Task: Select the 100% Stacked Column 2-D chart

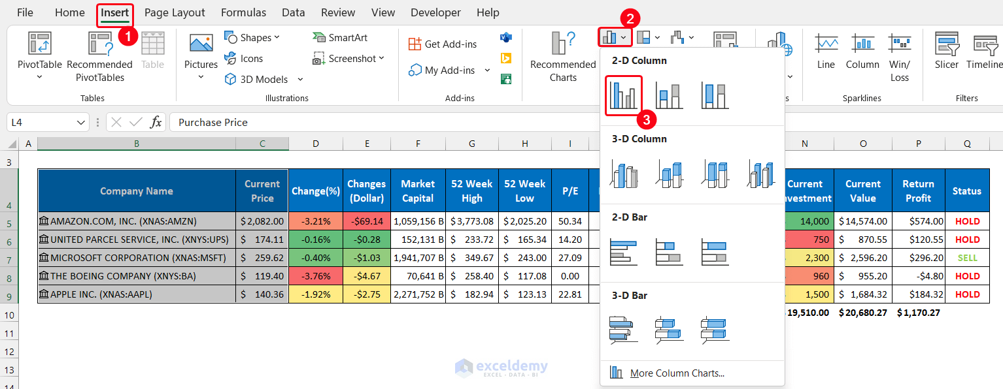Action: [715, 95]
